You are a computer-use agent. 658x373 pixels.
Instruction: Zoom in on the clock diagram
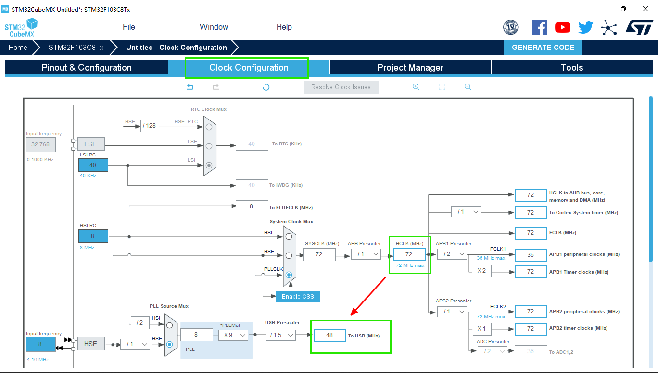click(416, 87)
